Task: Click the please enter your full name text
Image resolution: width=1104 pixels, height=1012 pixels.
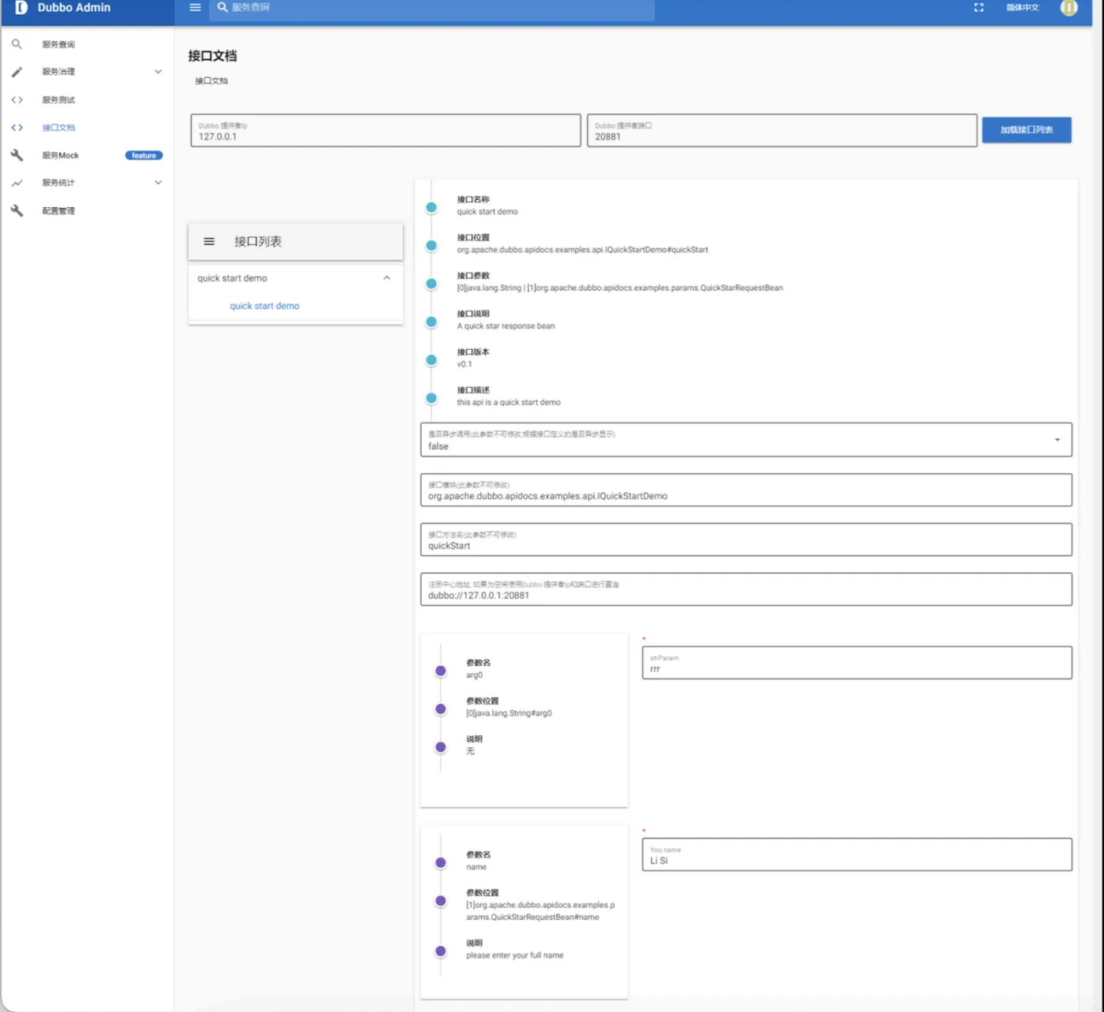Action: pos(514,955)
